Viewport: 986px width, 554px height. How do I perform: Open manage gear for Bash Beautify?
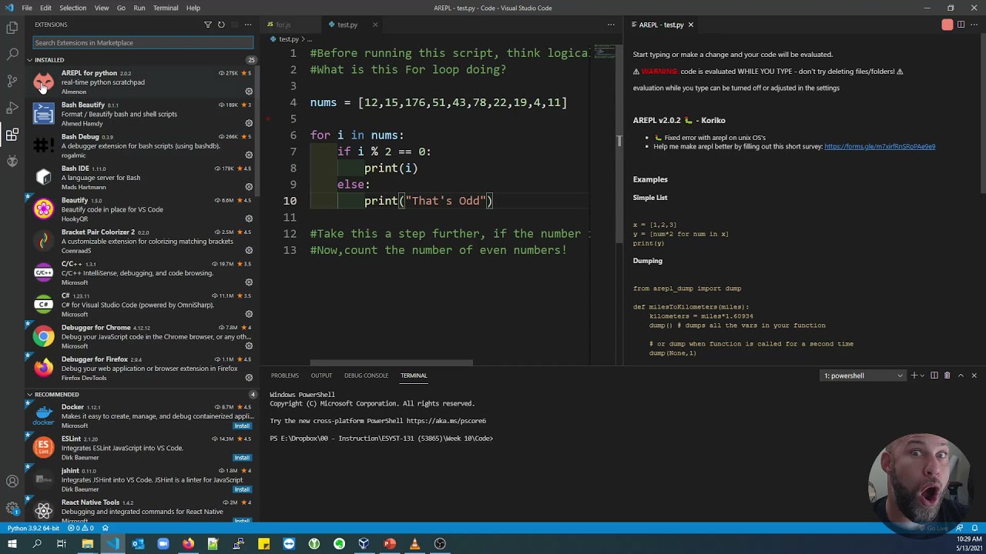click(249, 123)
